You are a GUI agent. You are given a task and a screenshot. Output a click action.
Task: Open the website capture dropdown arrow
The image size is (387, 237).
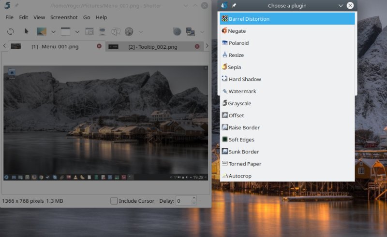tap(141, 32)
